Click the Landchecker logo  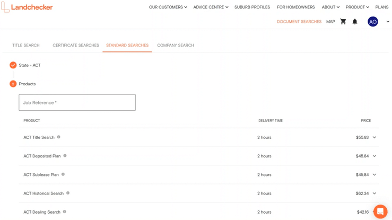coord(27,7)
